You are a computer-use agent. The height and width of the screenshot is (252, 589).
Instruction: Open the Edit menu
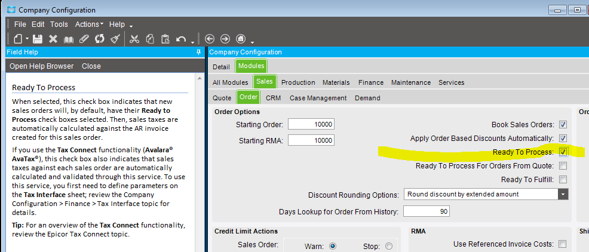click(38, 24)
